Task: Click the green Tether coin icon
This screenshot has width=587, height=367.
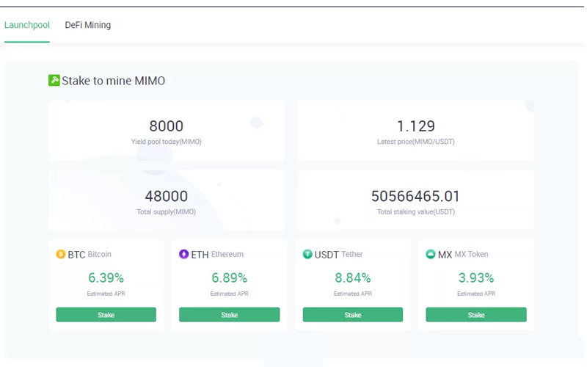Action: (307, 254)
